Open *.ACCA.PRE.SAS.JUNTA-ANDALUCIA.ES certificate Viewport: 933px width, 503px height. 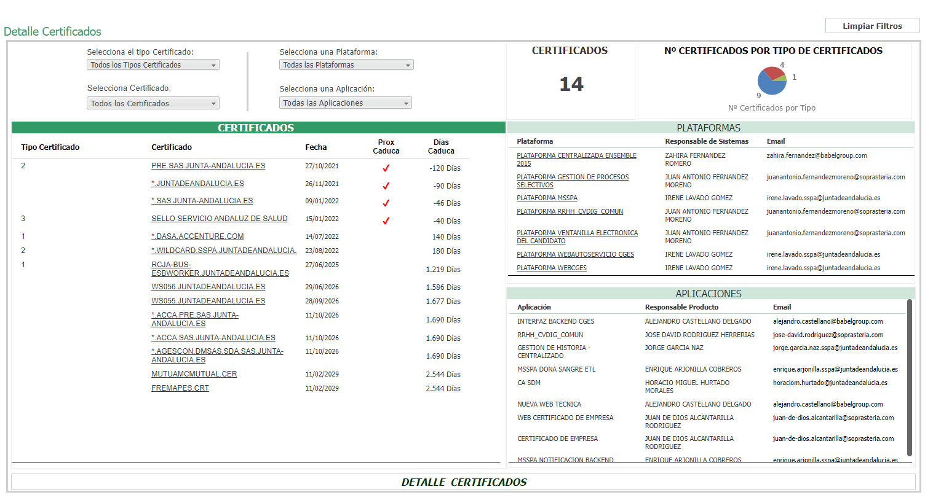(x=195, y=319)
